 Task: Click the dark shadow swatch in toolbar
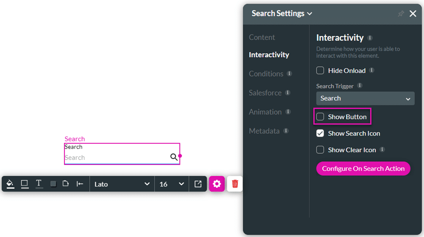53,184
